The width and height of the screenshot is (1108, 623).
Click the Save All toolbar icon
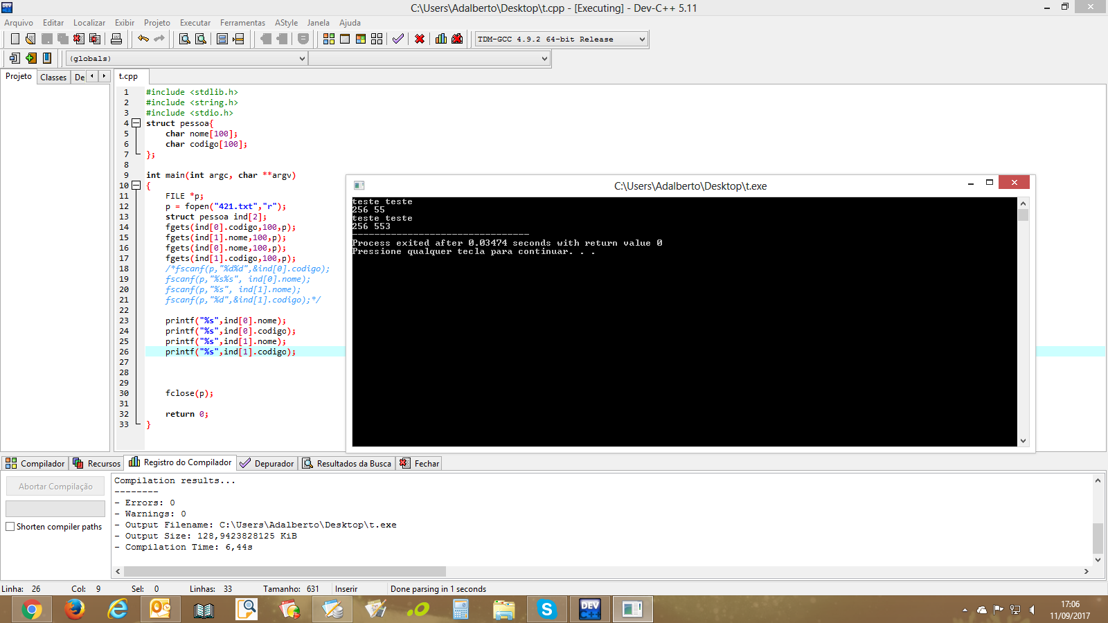[63, 39]
